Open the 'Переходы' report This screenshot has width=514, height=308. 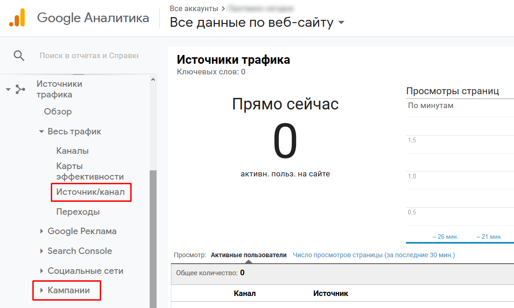coord(78,211)
